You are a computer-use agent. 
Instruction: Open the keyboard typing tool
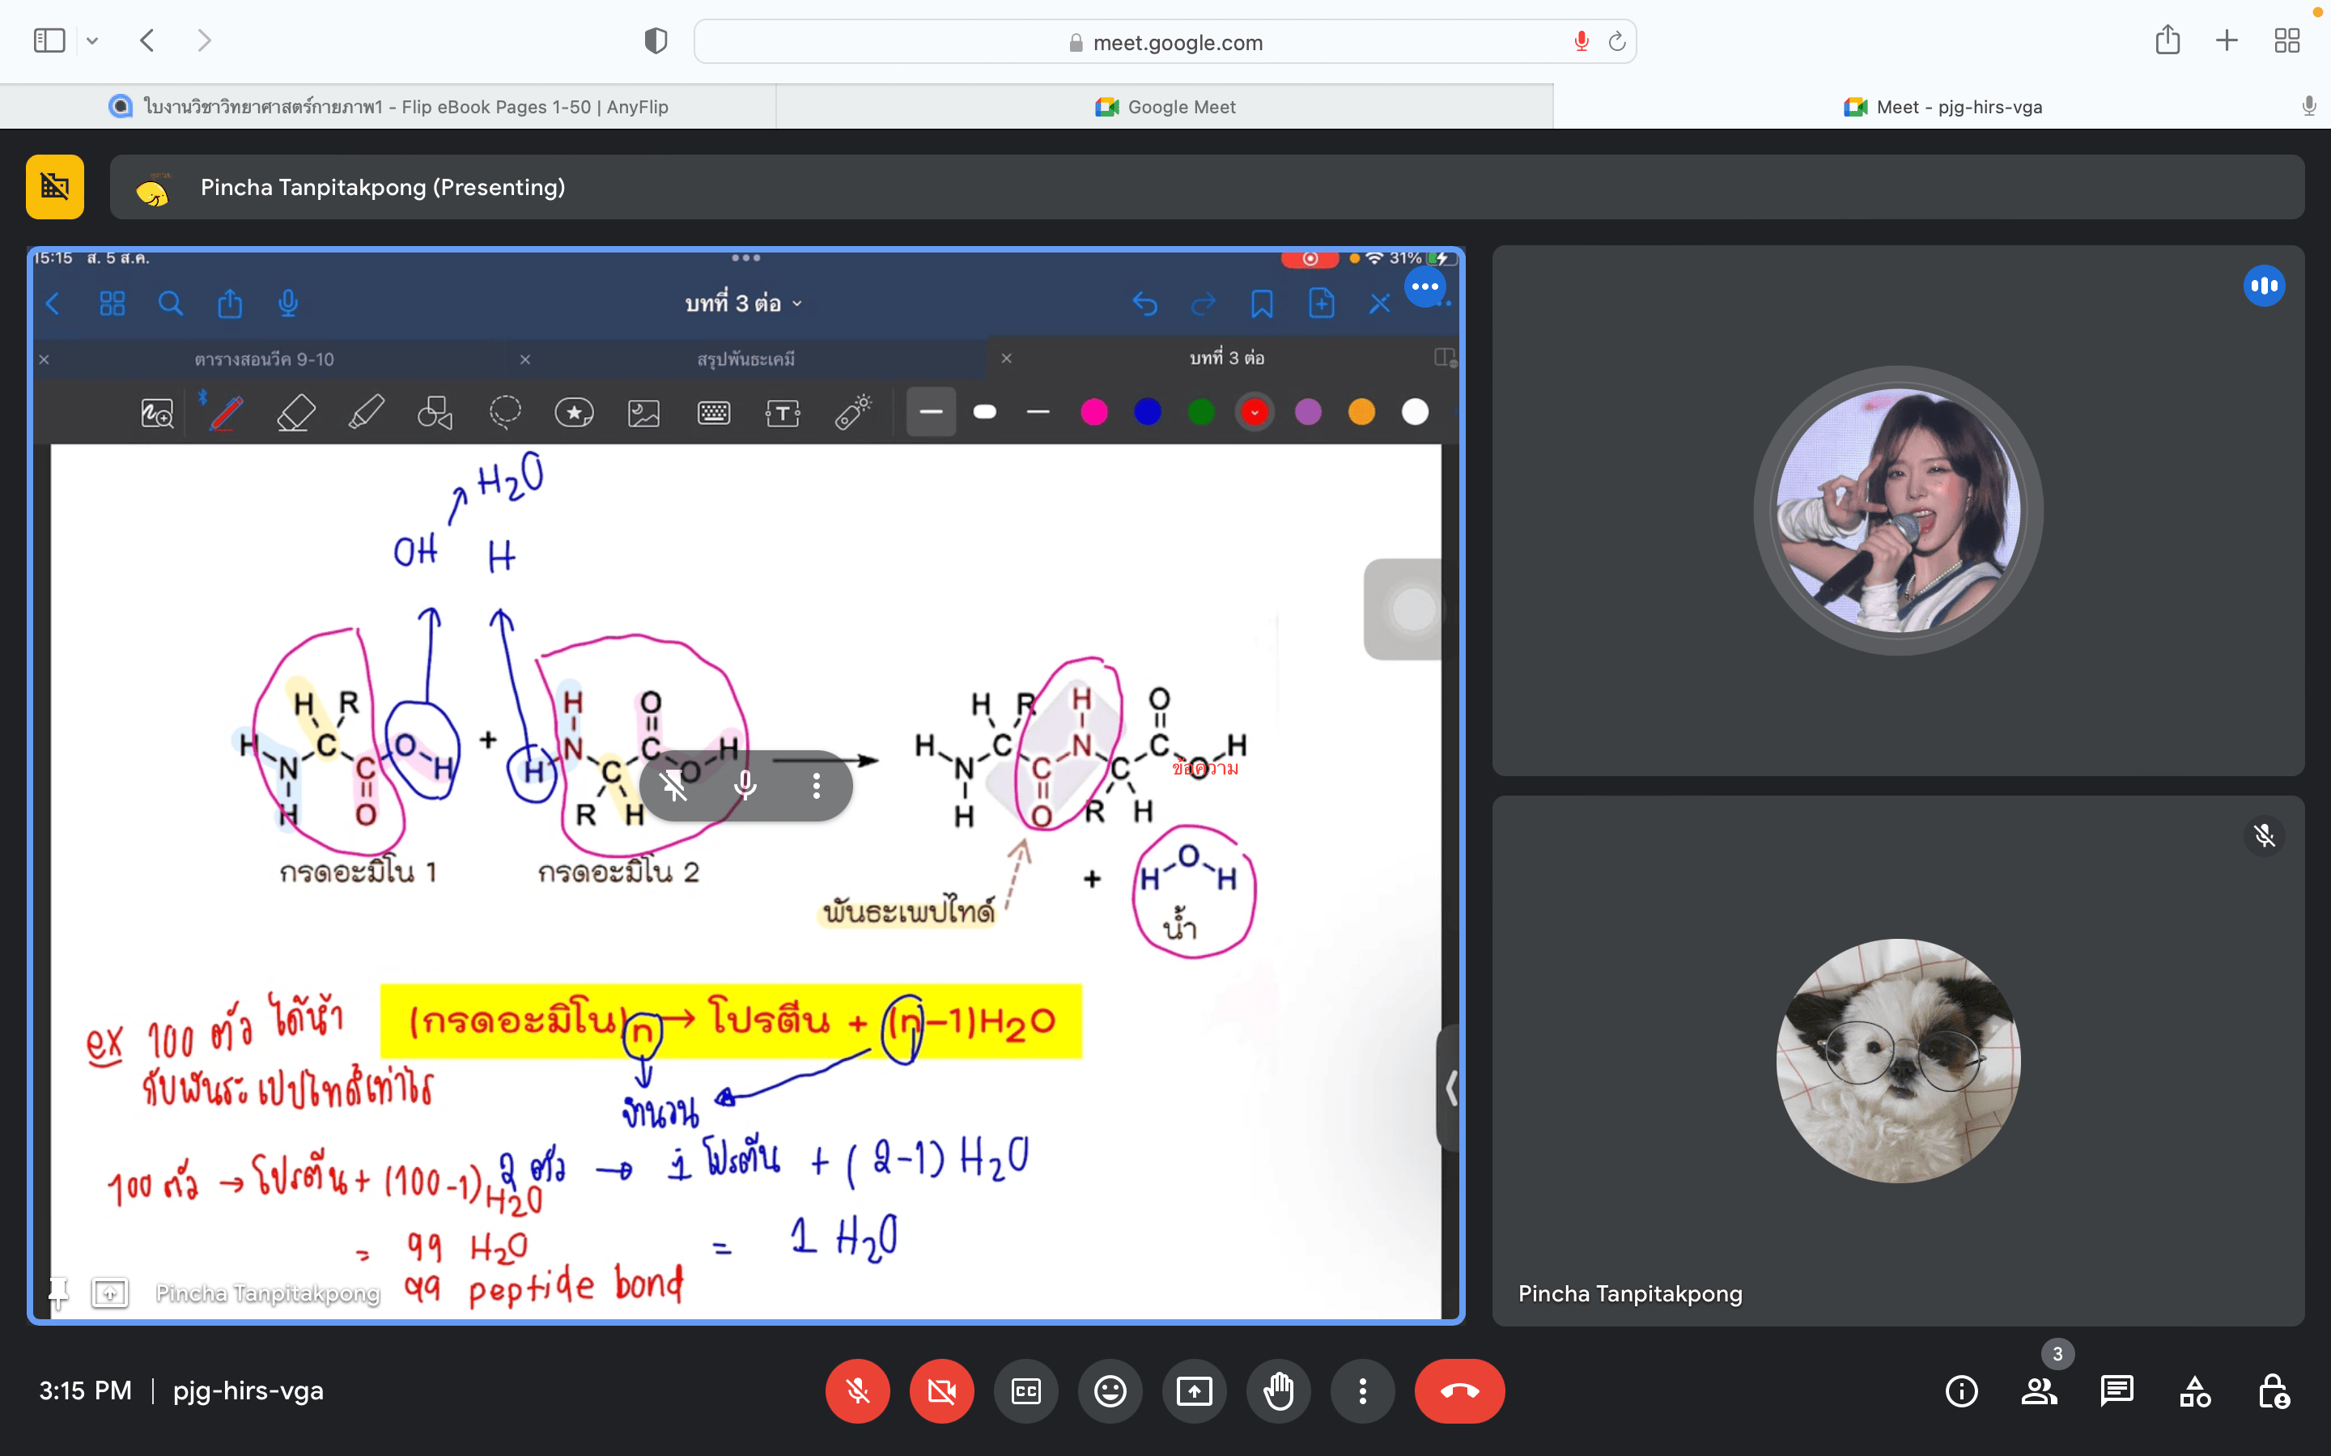[x=713, y=413]
